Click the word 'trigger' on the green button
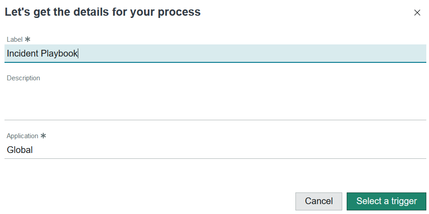The image size is (429, 214). (404, 201)
